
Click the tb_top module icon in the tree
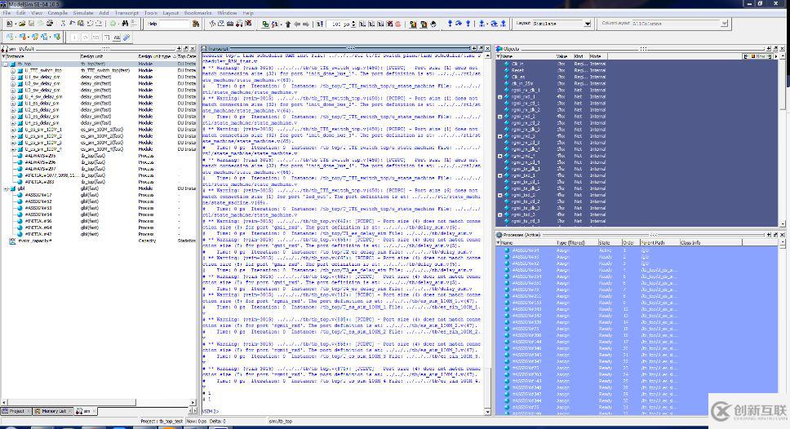(x=12, y=63)
